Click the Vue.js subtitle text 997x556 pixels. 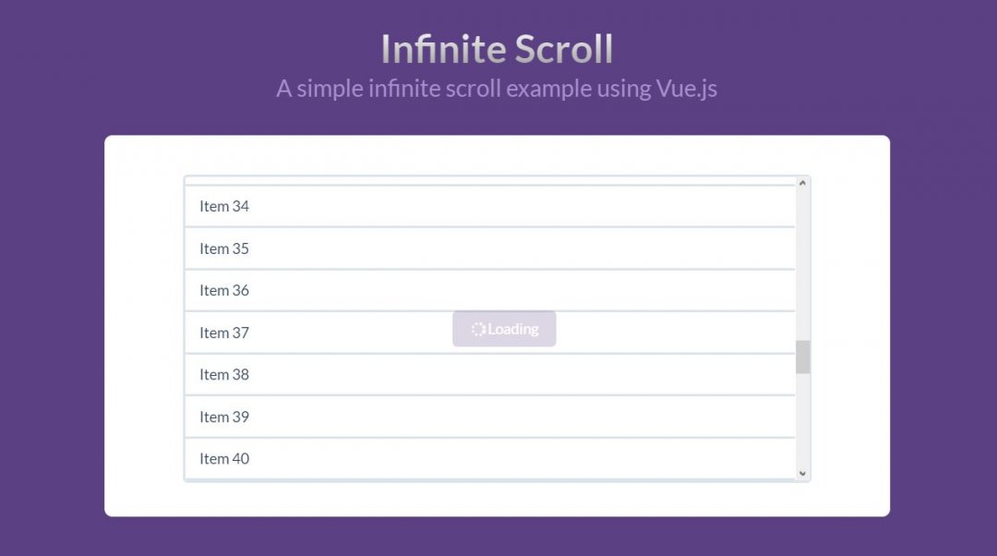pyautogui.click(x=498, y=88)
